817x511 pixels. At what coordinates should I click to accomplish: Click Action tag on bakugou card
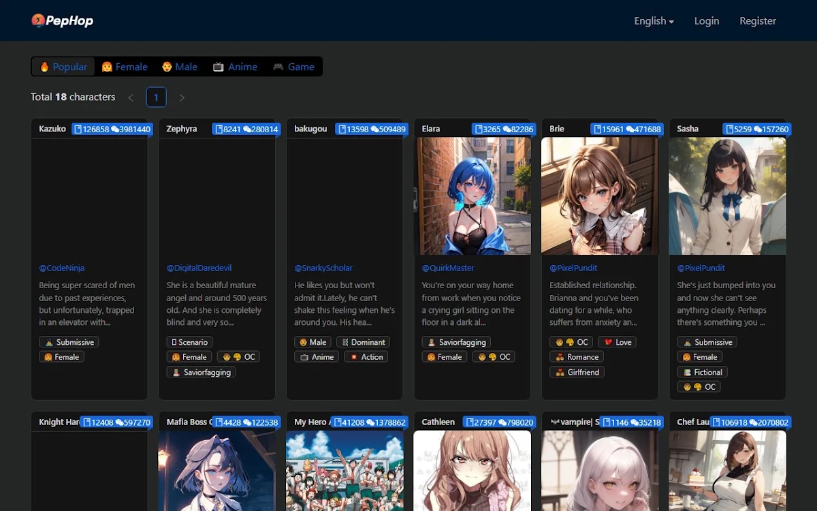pos(366,357)
